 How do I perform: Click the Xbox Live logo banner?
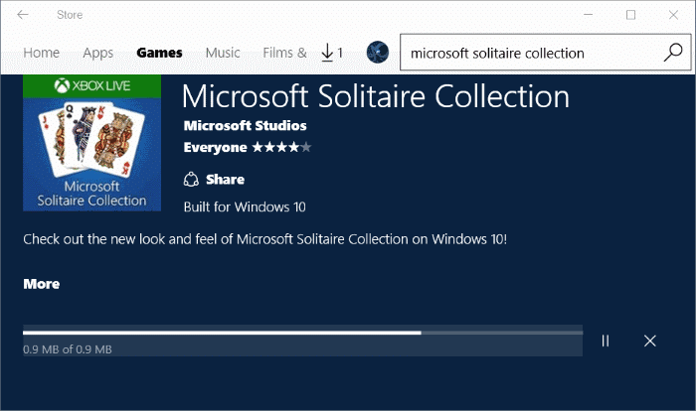coord(91,85)
